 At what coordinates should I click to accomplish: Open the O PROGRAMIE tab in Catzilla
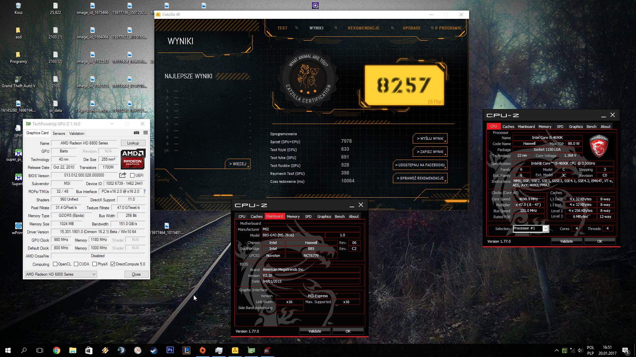[x=449, y=28]
